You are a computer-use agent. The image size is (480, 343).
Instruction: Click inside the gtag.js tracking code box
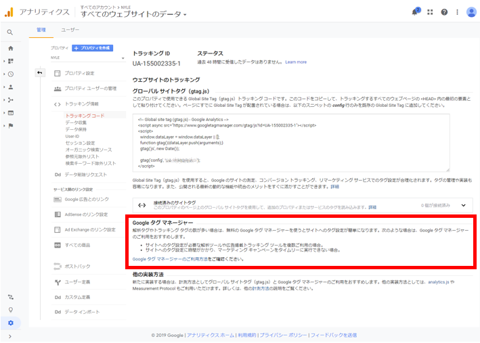291,143
